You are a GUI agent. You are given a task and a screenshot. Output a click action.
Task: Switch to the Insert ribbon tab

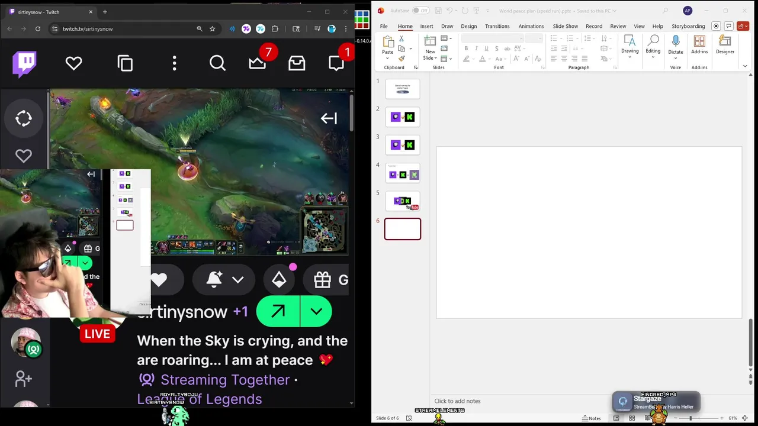tap(426, 26)
